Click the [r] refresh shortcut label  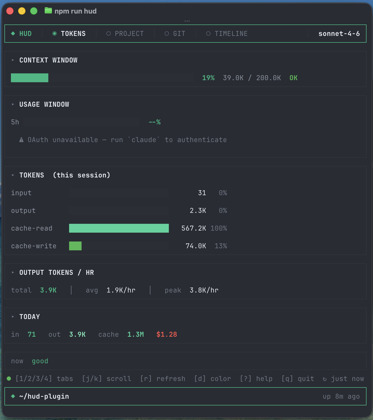163,379
